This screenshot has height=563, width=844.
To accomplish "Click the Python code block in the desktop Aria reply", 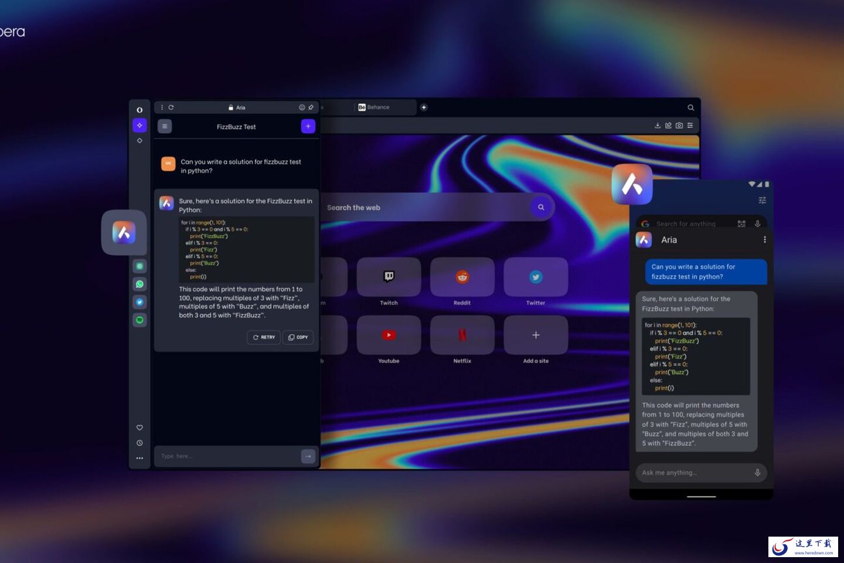I will pyautogui.click(x=247, y=249).
